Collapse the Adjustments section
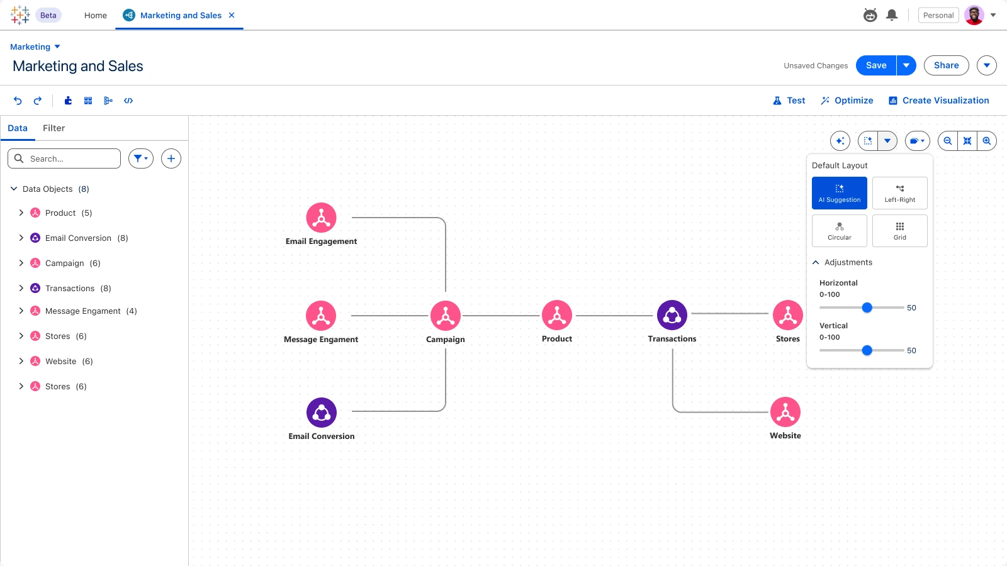1007x566 pixels. tap(816, 262)
